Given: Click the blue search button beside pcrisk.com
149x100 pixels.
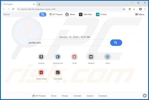Looking at the screenshot, I should 116,43.
